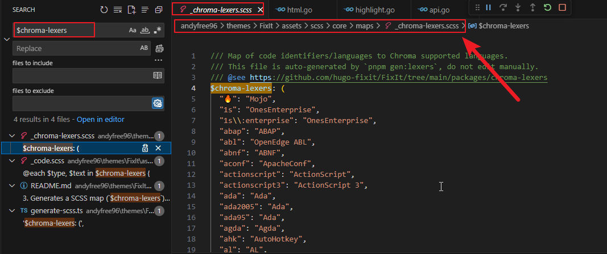Click "AutoHotkey" value on line 18
The height and width of the screenshot is (254, 607).
(x=276, y=239)
